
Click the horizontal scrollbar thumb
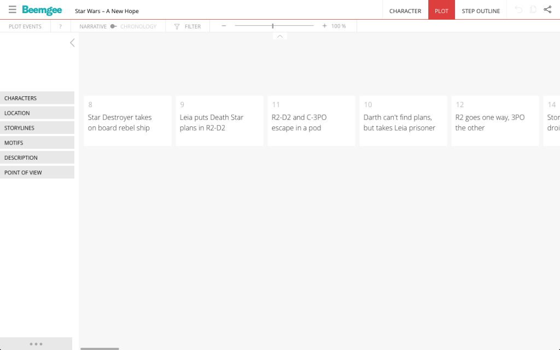pos(100,348)
